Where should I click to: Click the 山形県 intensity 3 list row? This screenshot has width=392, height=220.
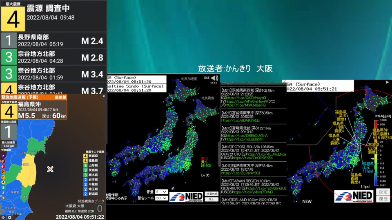pos(91,165)
